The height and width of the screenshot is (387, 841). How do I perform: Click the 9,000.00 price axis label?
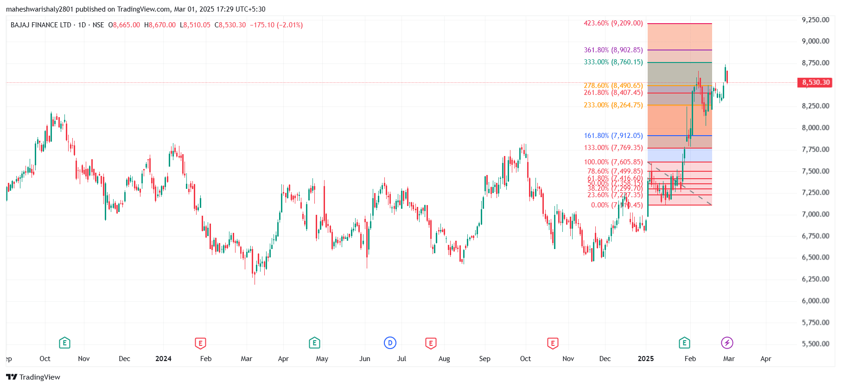click(816, 41)
